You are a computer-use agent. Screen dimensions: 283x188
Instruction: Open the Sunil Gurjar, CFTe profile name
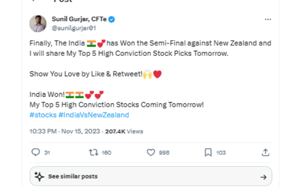78,19
